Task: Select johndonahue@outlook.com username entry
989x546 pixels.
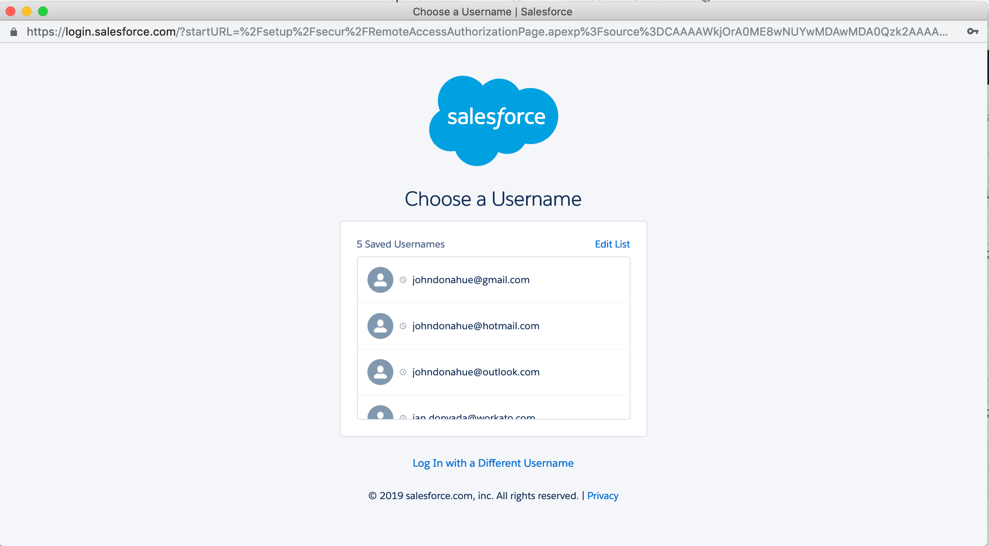Action: click(494, 371)
